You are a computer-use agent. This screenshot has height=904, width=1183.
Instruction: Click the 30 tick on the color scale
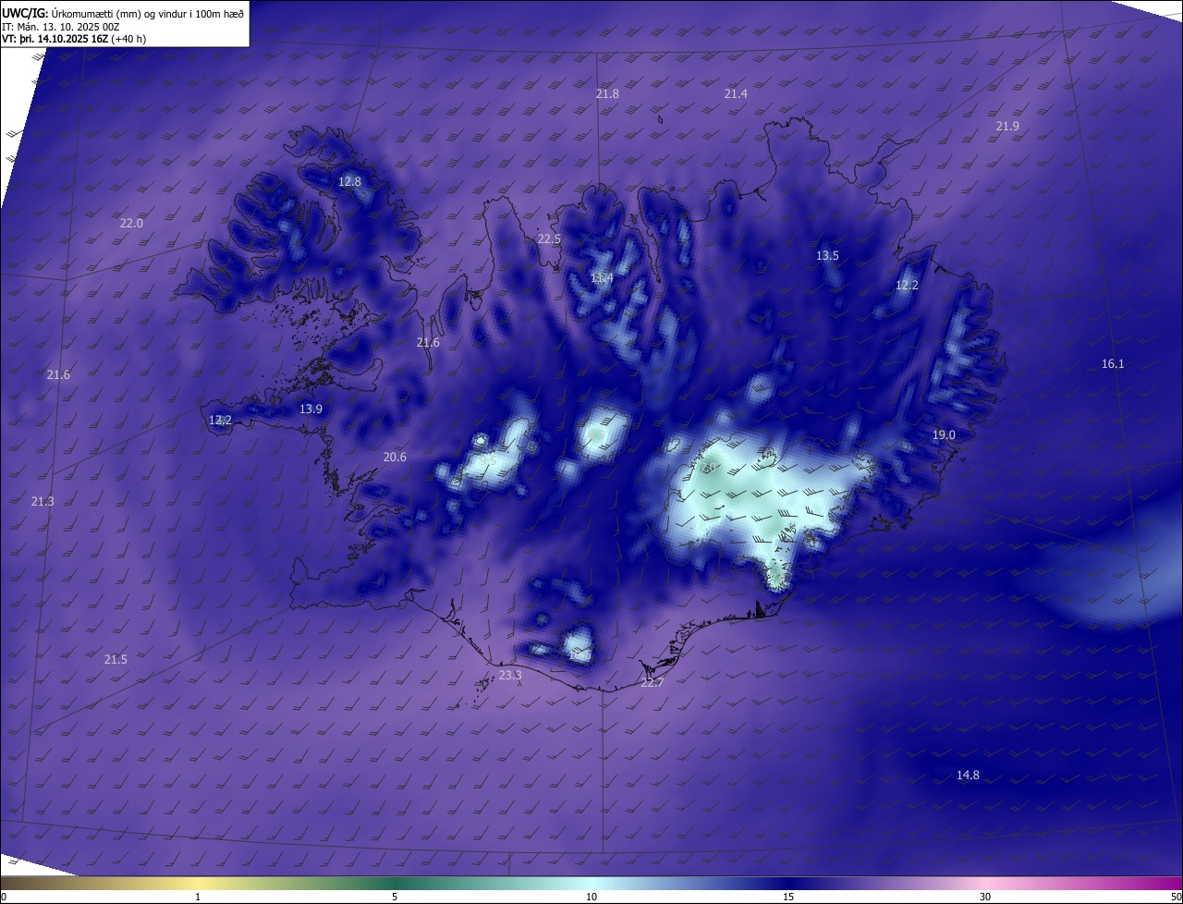985,897
